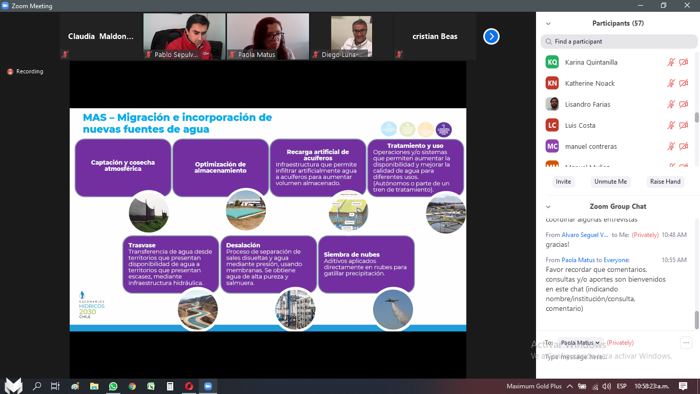This screenshot has height=394, width=700.
Task: Click the Raise Hand button
Action: point(665,182)
